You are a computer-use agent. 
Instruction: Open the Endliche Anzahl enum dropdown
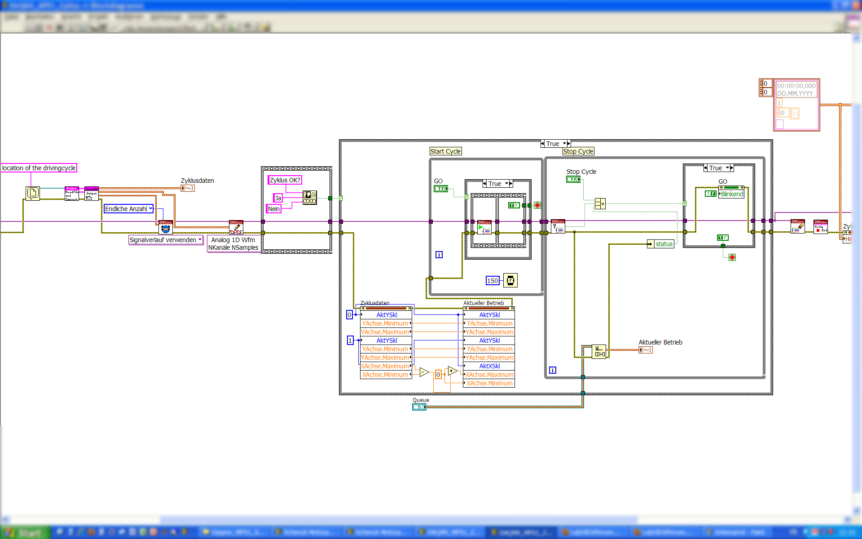click(x=151, y=209)
